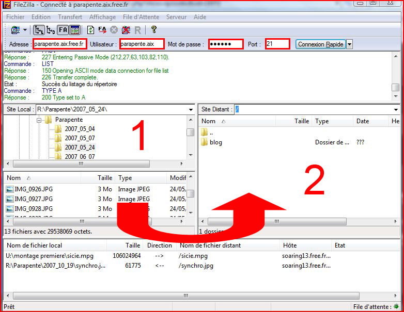
Task: Process the transfer queue icon
Action: (x=102, y=30)
